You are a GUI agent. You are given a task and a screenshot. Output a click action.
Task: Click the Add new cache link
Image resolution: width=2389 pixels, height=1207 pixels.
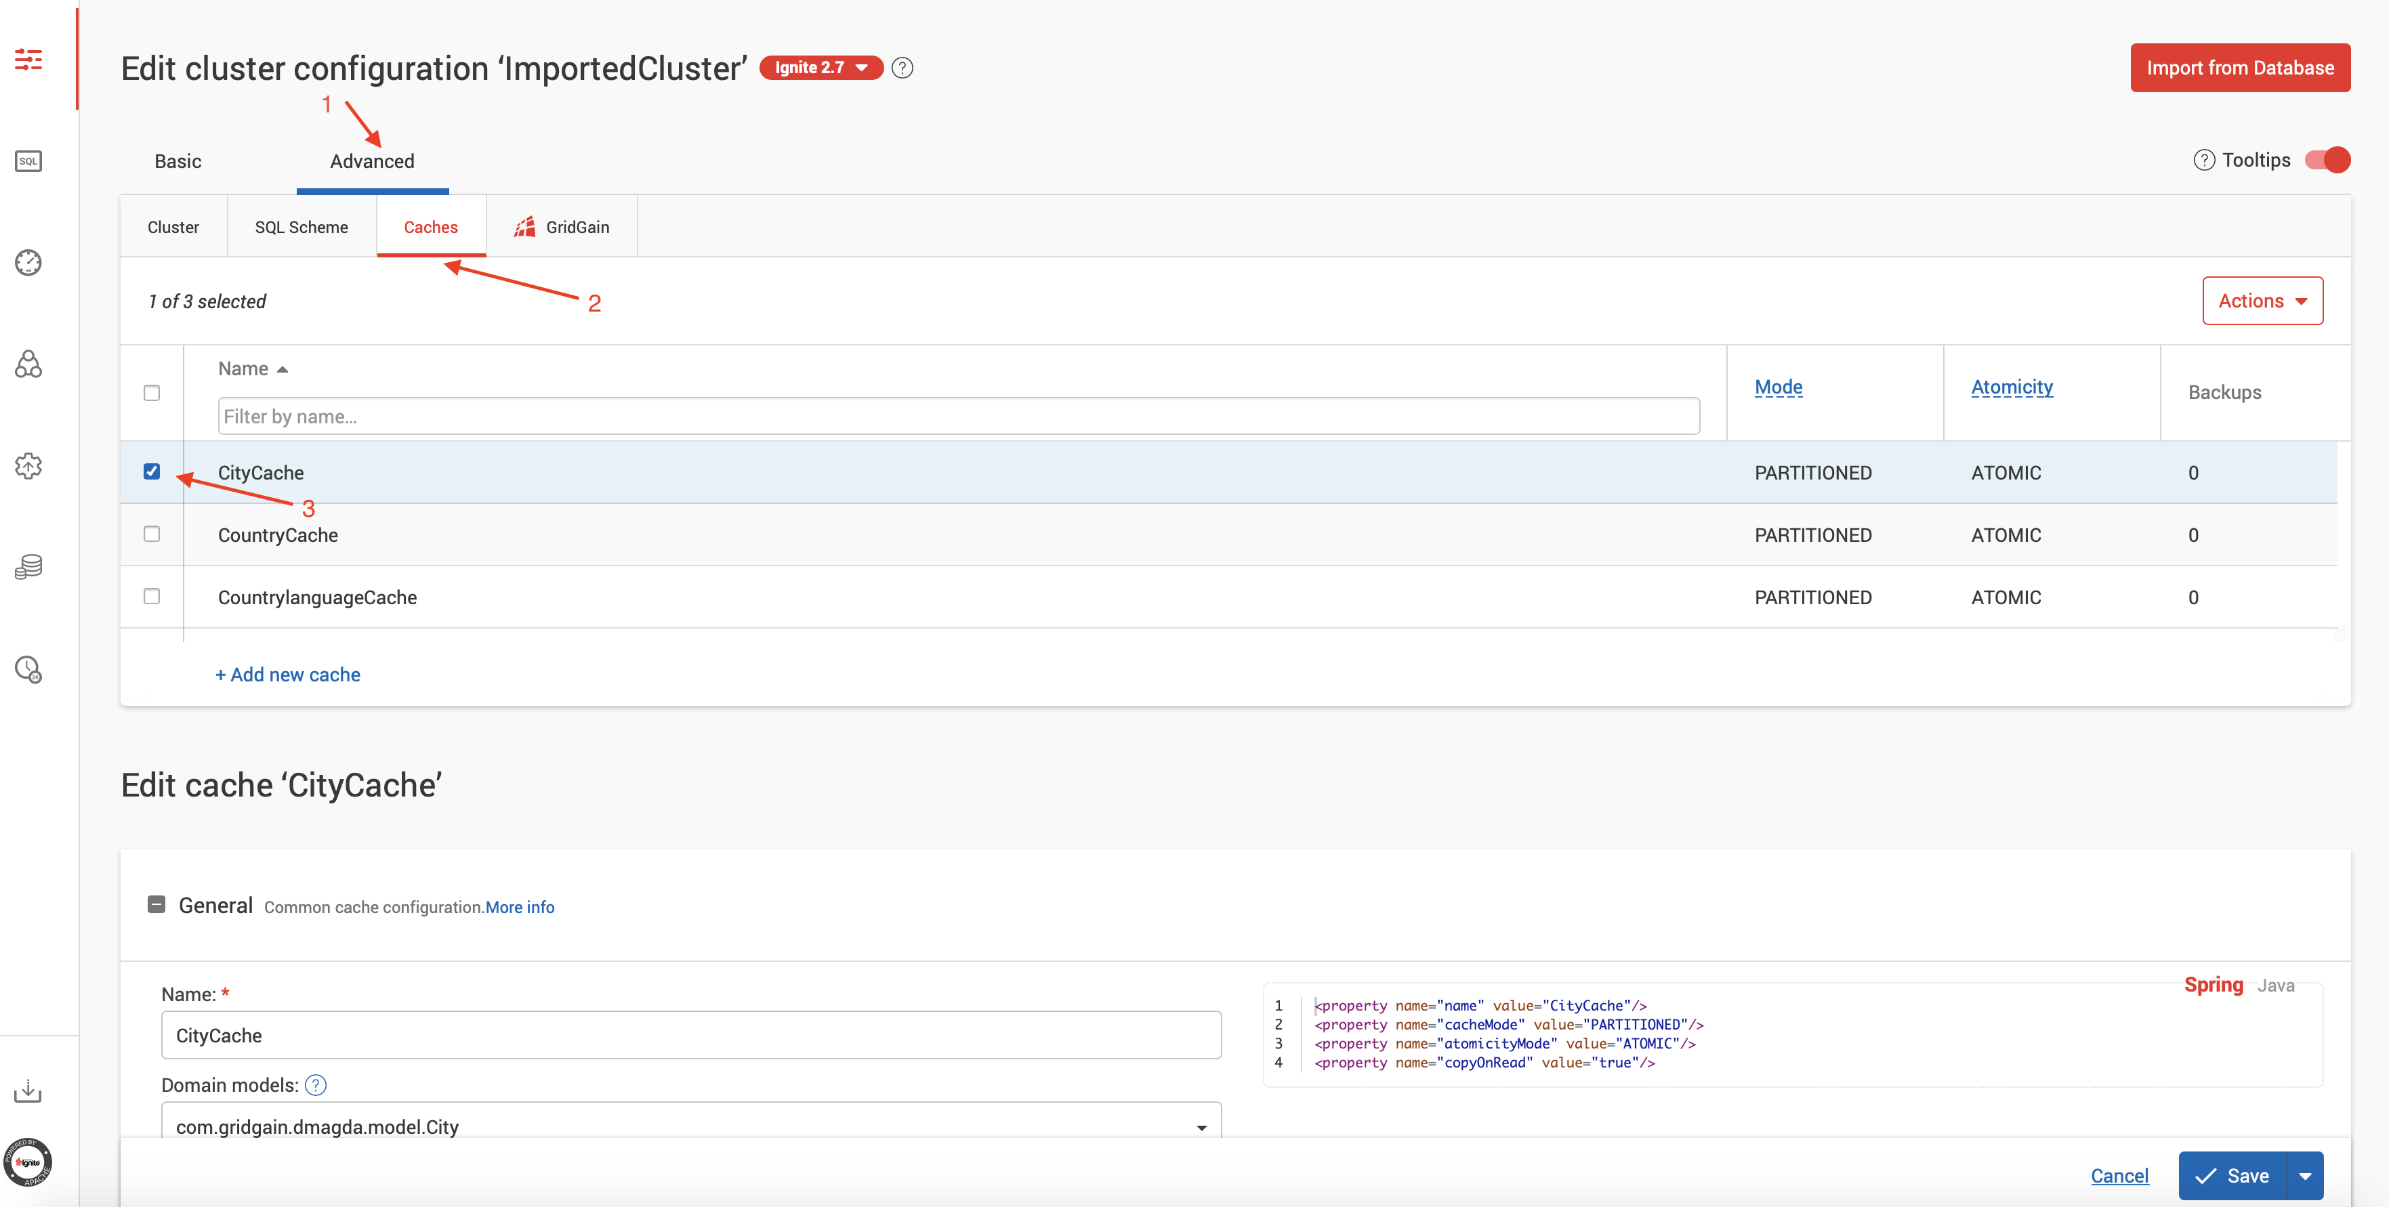click(287, 674)
